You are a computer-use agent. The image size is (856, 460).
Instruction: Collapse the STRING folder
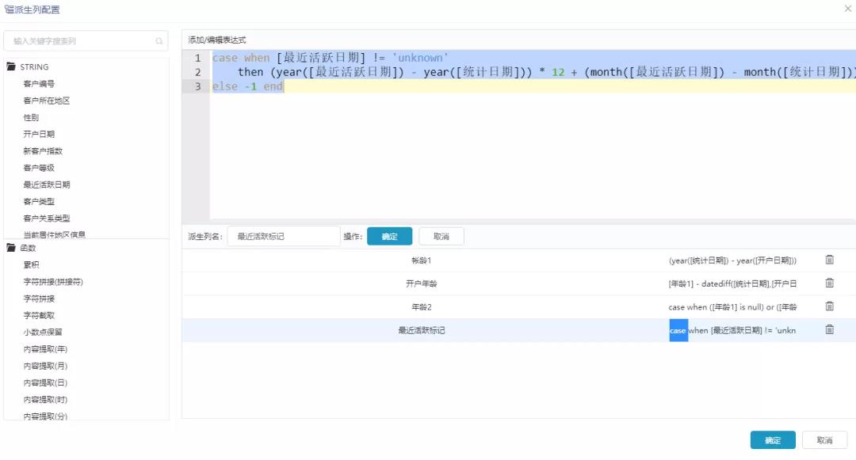11,67
